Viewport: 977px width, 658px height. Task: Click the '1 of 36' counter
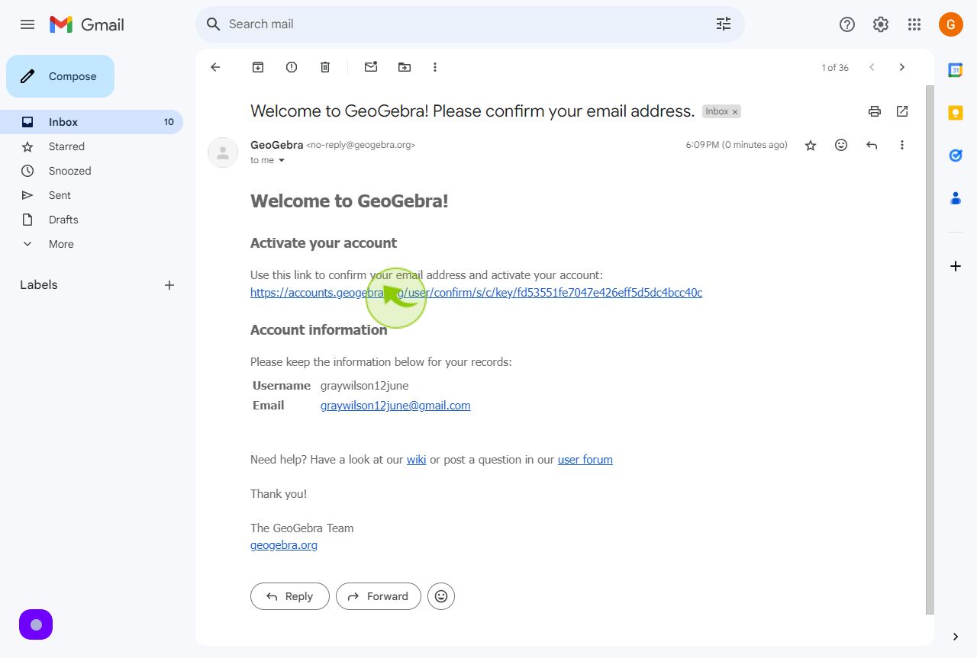click(x=835, y=68)
